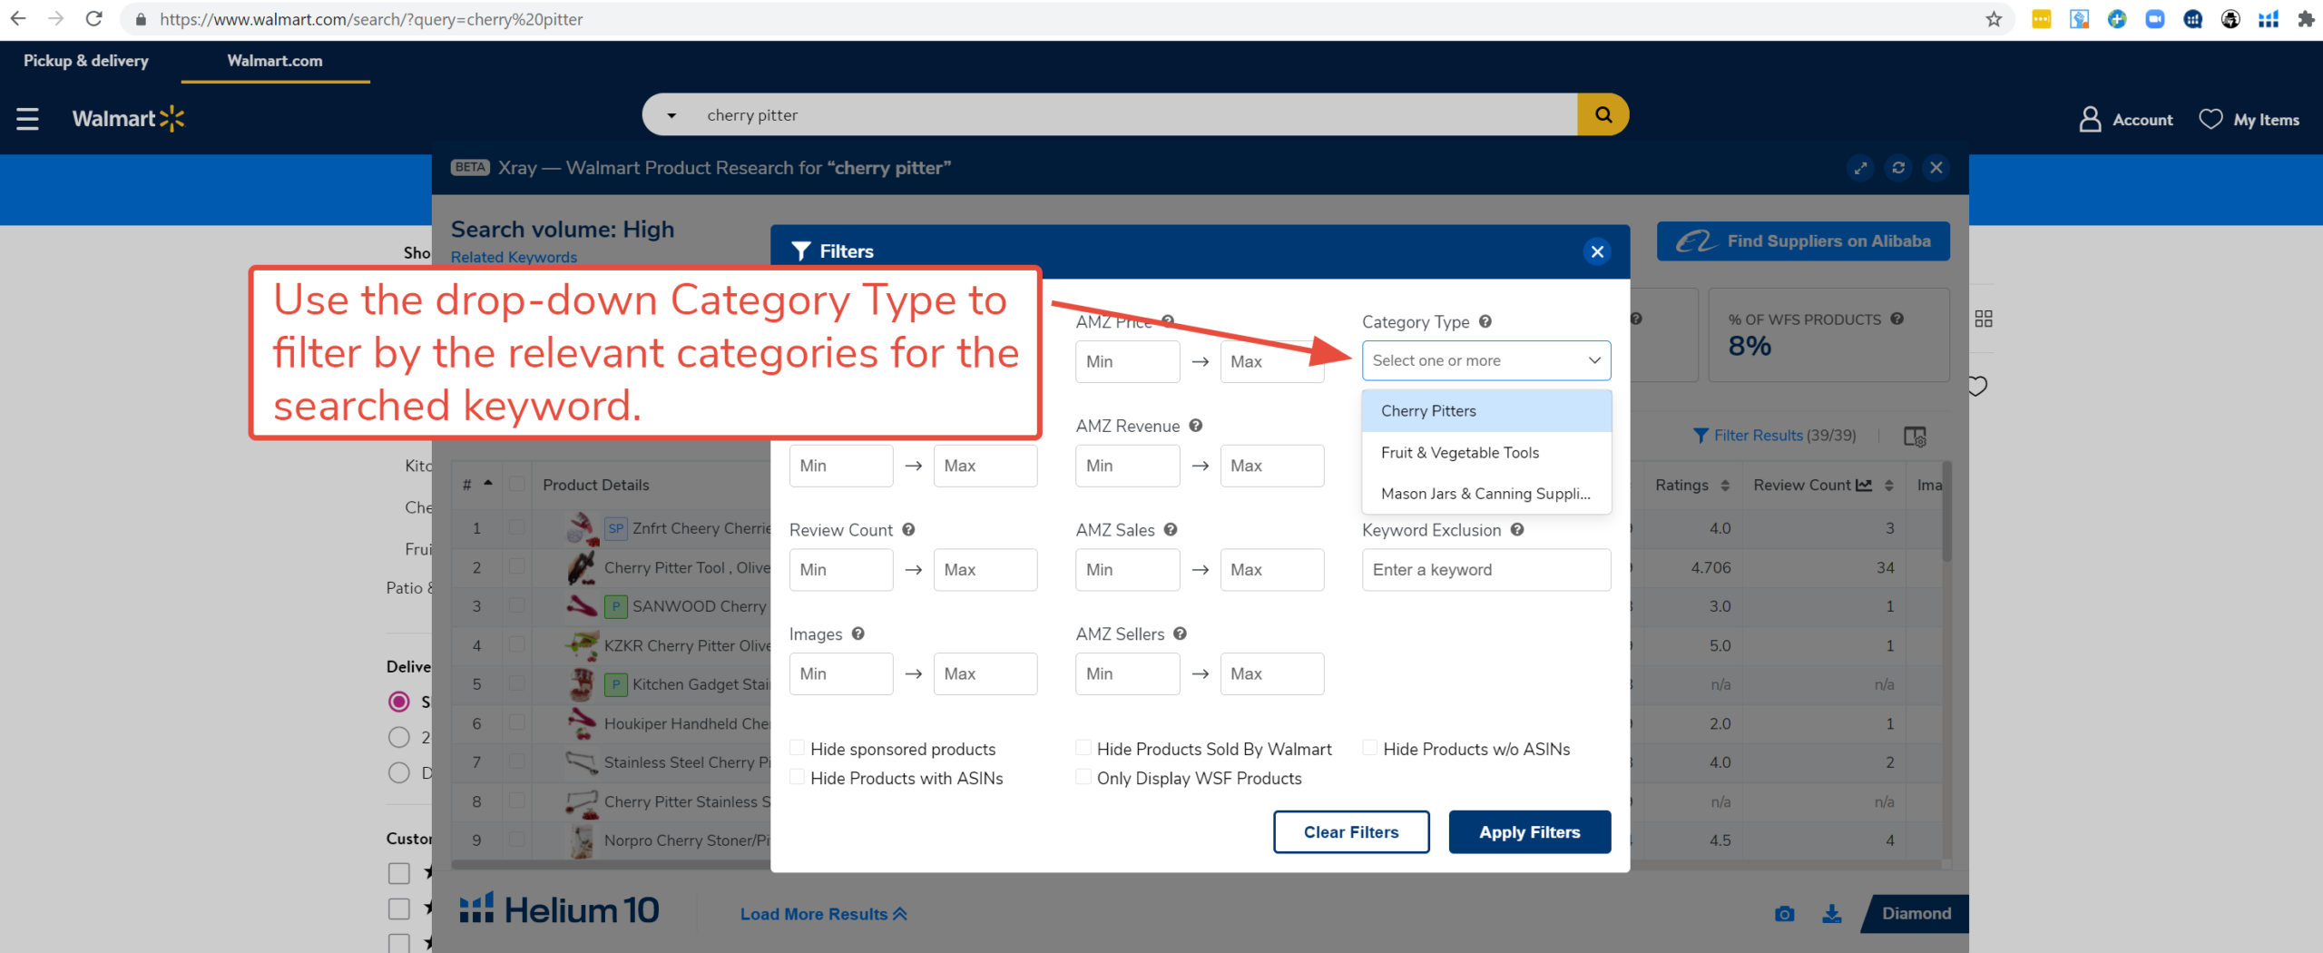Click the camera screenshot icon

pyautogui.click(x=1784, y=913)
